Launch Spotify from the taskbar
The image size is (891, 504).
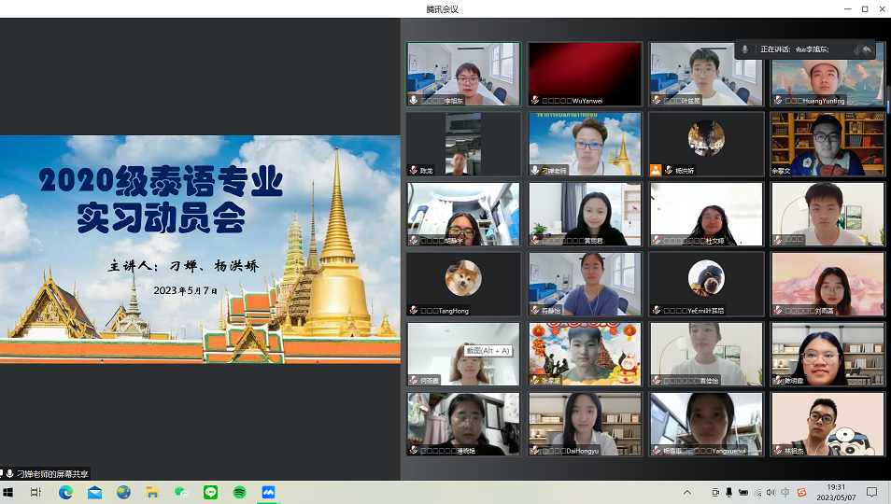coord(239,492)
